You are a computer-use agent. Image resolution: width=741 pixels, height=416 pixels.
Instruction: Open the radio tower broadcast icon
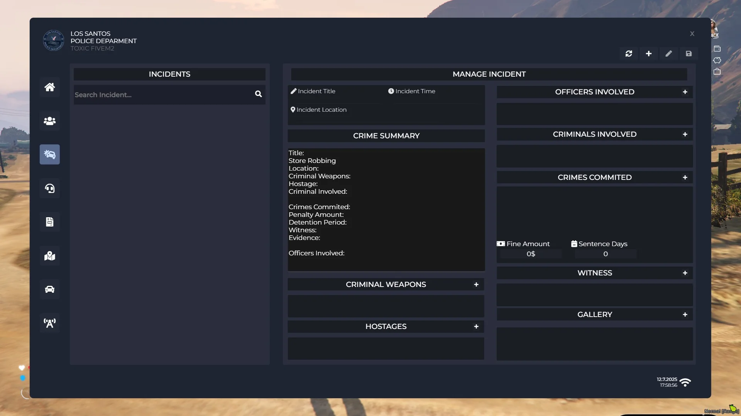coord(49,323)
